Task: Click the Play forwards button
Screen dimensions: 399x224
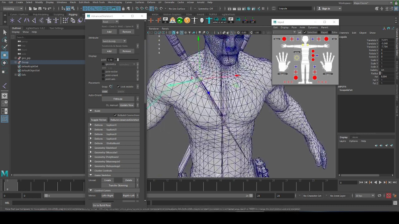Action: 380,183
